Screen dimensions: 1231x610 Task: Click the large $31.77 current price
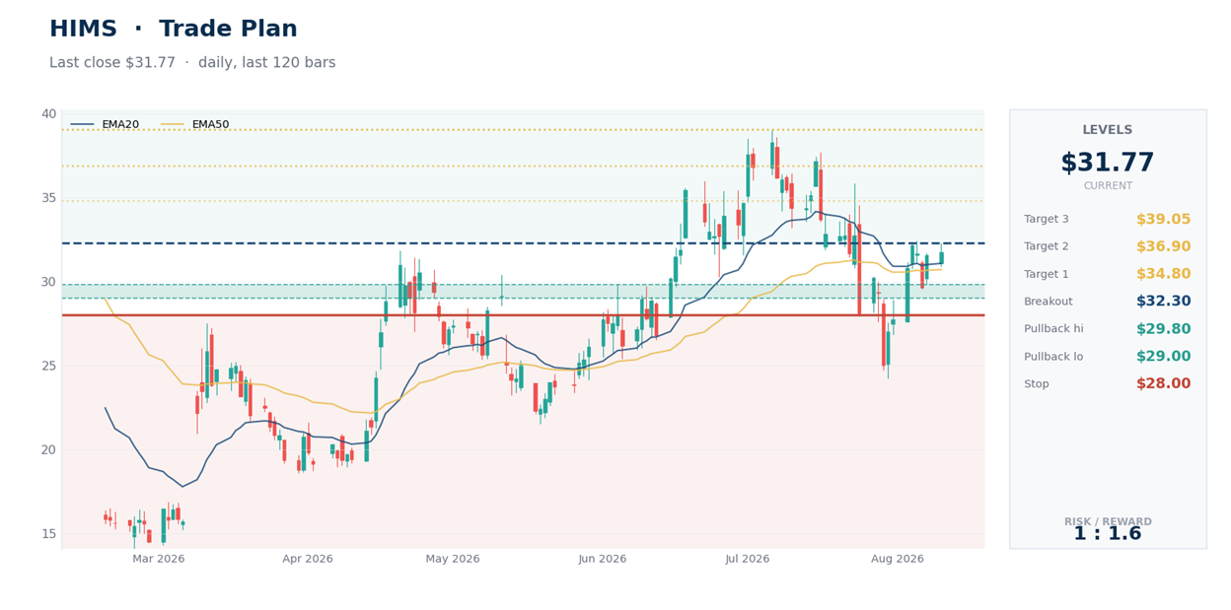tap(1108, 164)
